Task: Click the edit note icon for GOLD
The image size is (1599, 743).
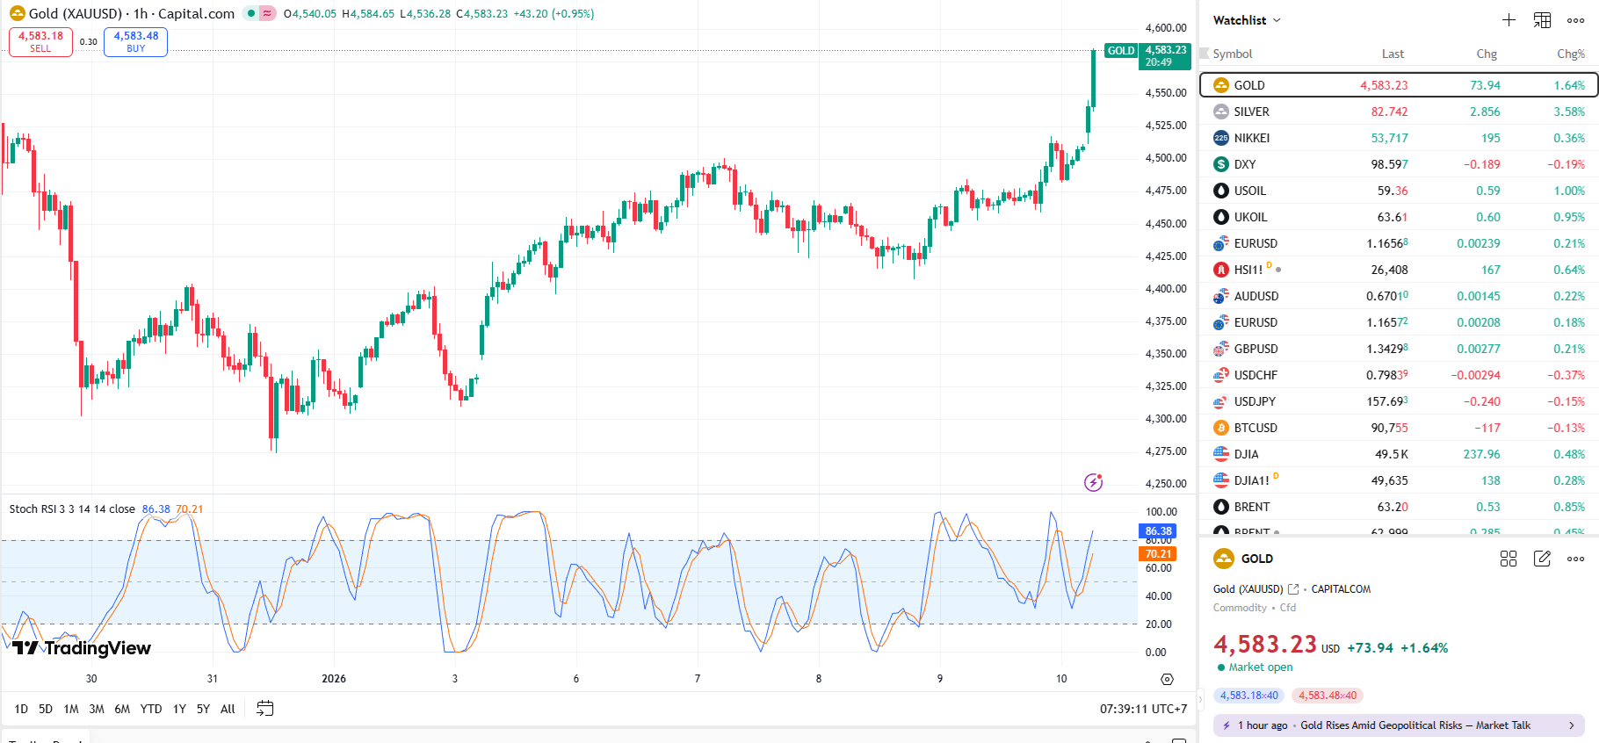Action: 1542,559
